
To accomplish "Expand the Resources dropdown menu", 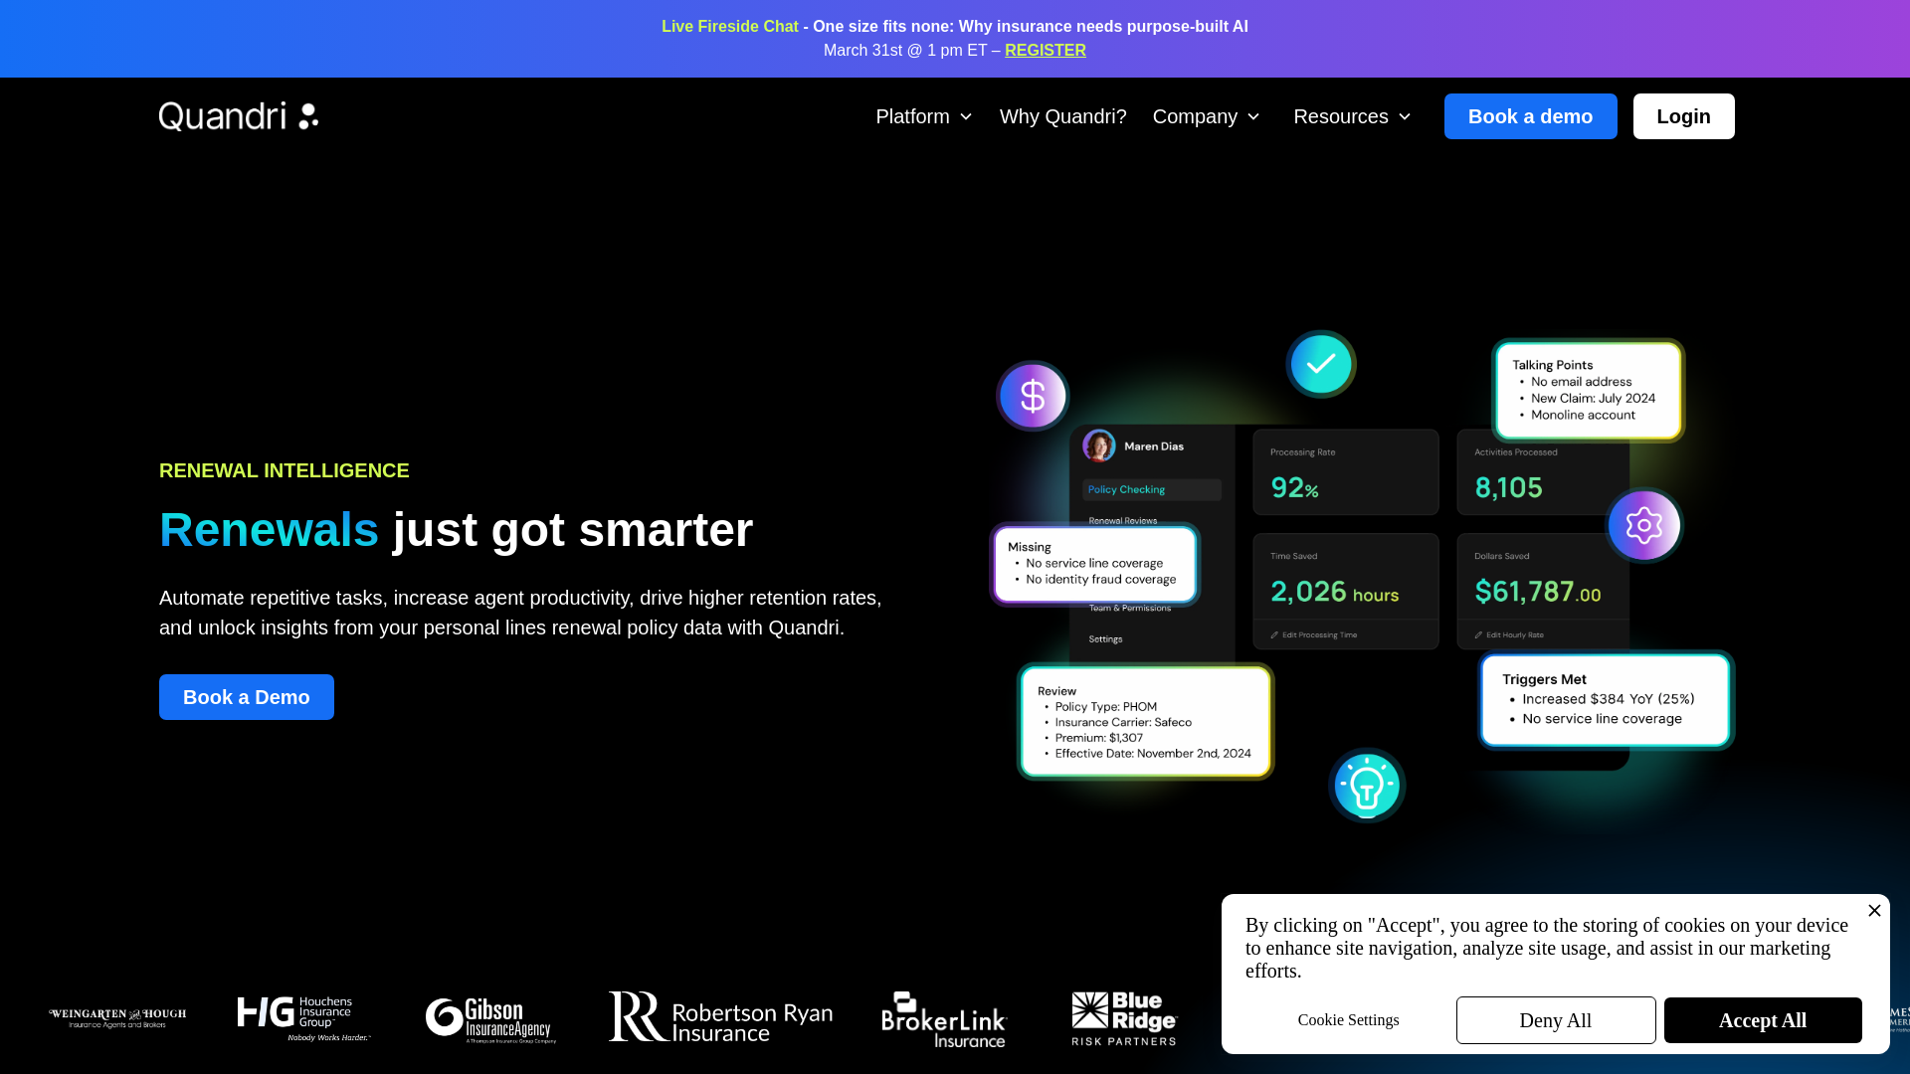I will (x=1352, y=116).
